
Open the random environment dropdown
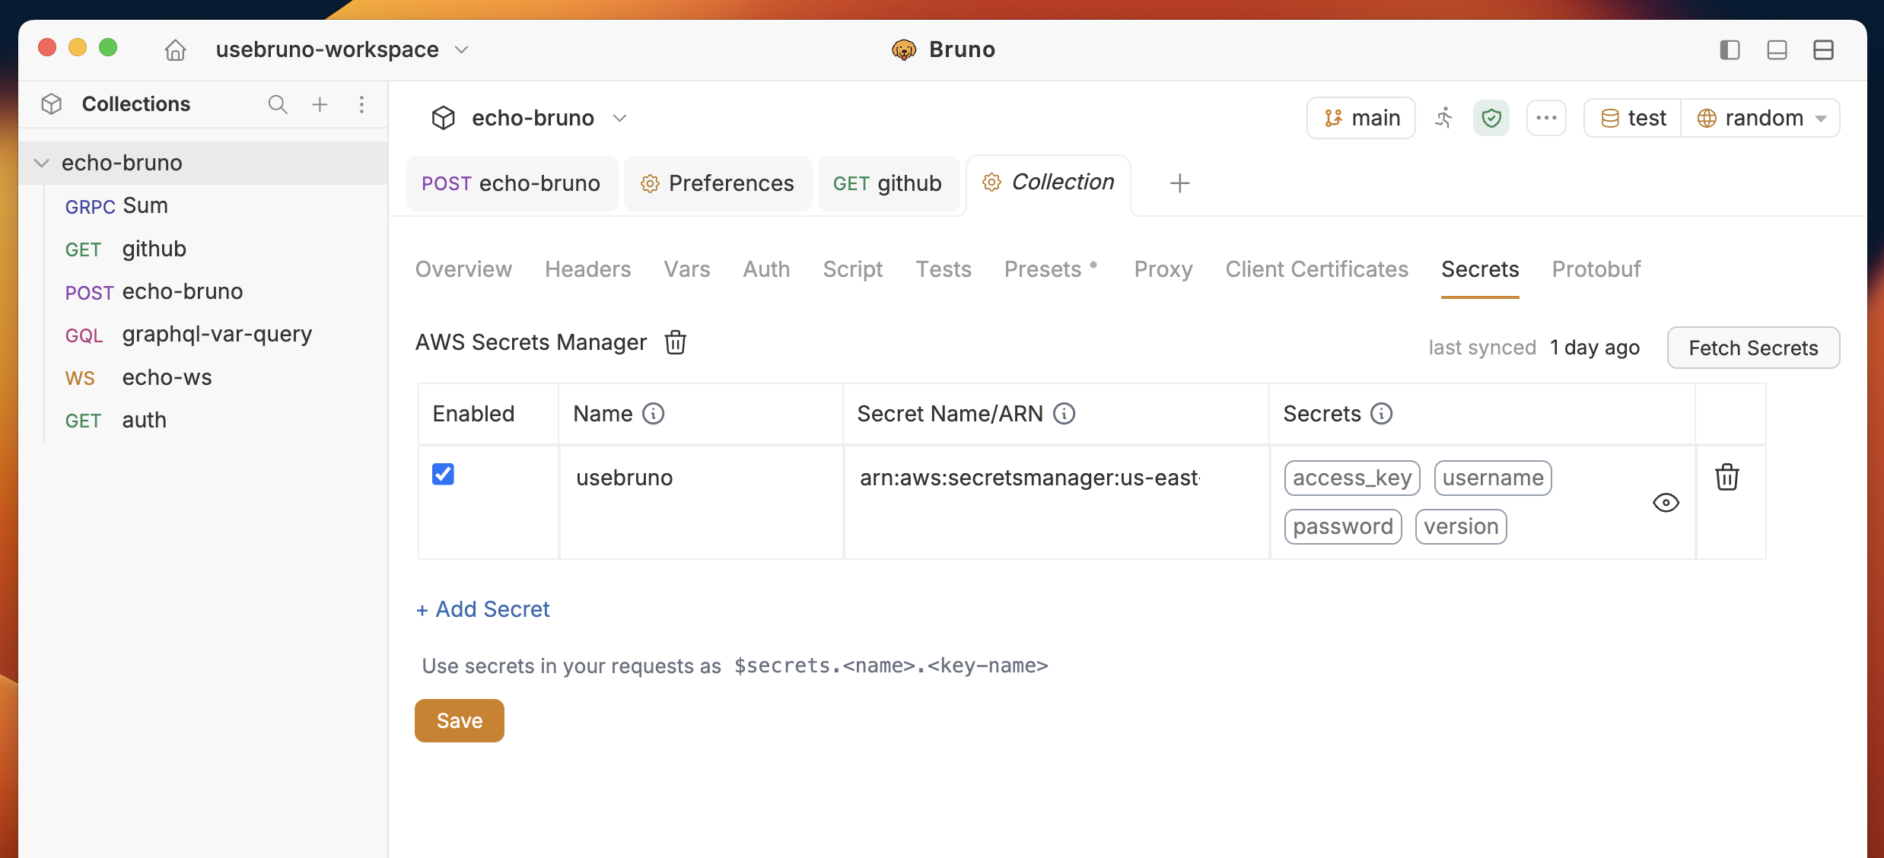coord(1761,118)
